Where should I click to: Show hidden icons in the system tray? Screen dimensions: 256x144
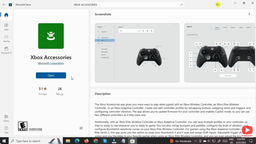coord(196,141)
